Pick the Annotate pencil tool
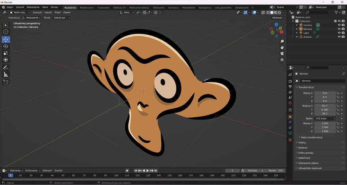The image size is (347, 185). [6, 68]
